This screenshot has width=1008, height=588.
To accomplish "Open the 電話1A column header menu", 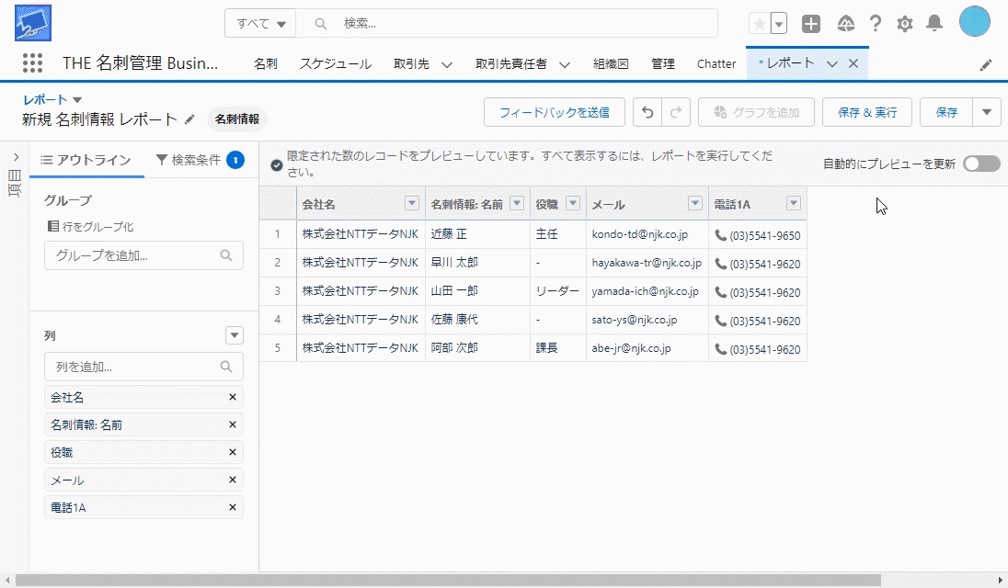I will point(794,203).
